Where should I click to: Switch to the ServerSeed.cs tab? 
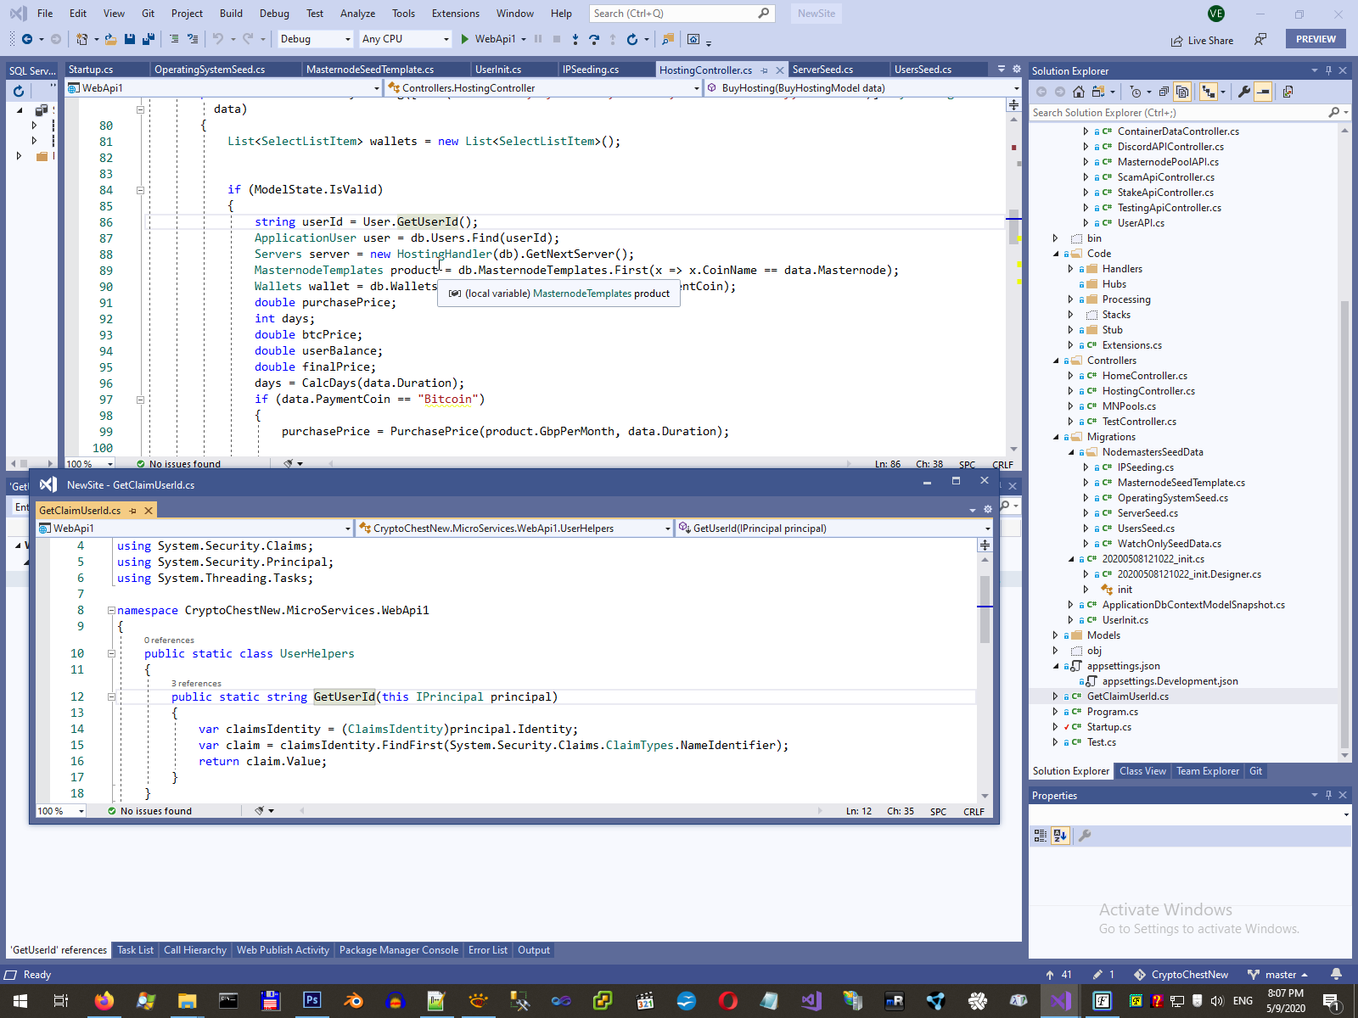point(822,70)
